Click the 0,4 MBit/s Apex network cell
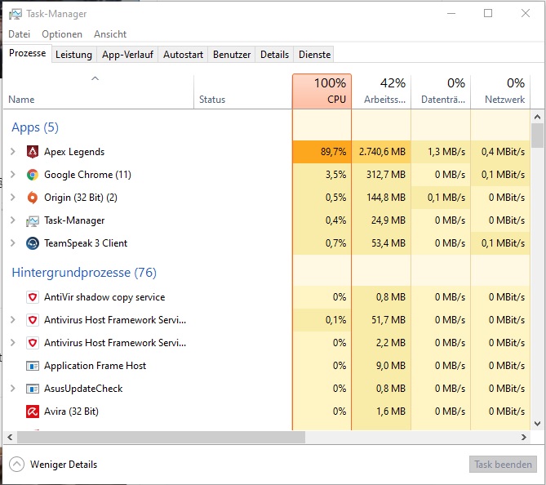 (x=500, y=152)
